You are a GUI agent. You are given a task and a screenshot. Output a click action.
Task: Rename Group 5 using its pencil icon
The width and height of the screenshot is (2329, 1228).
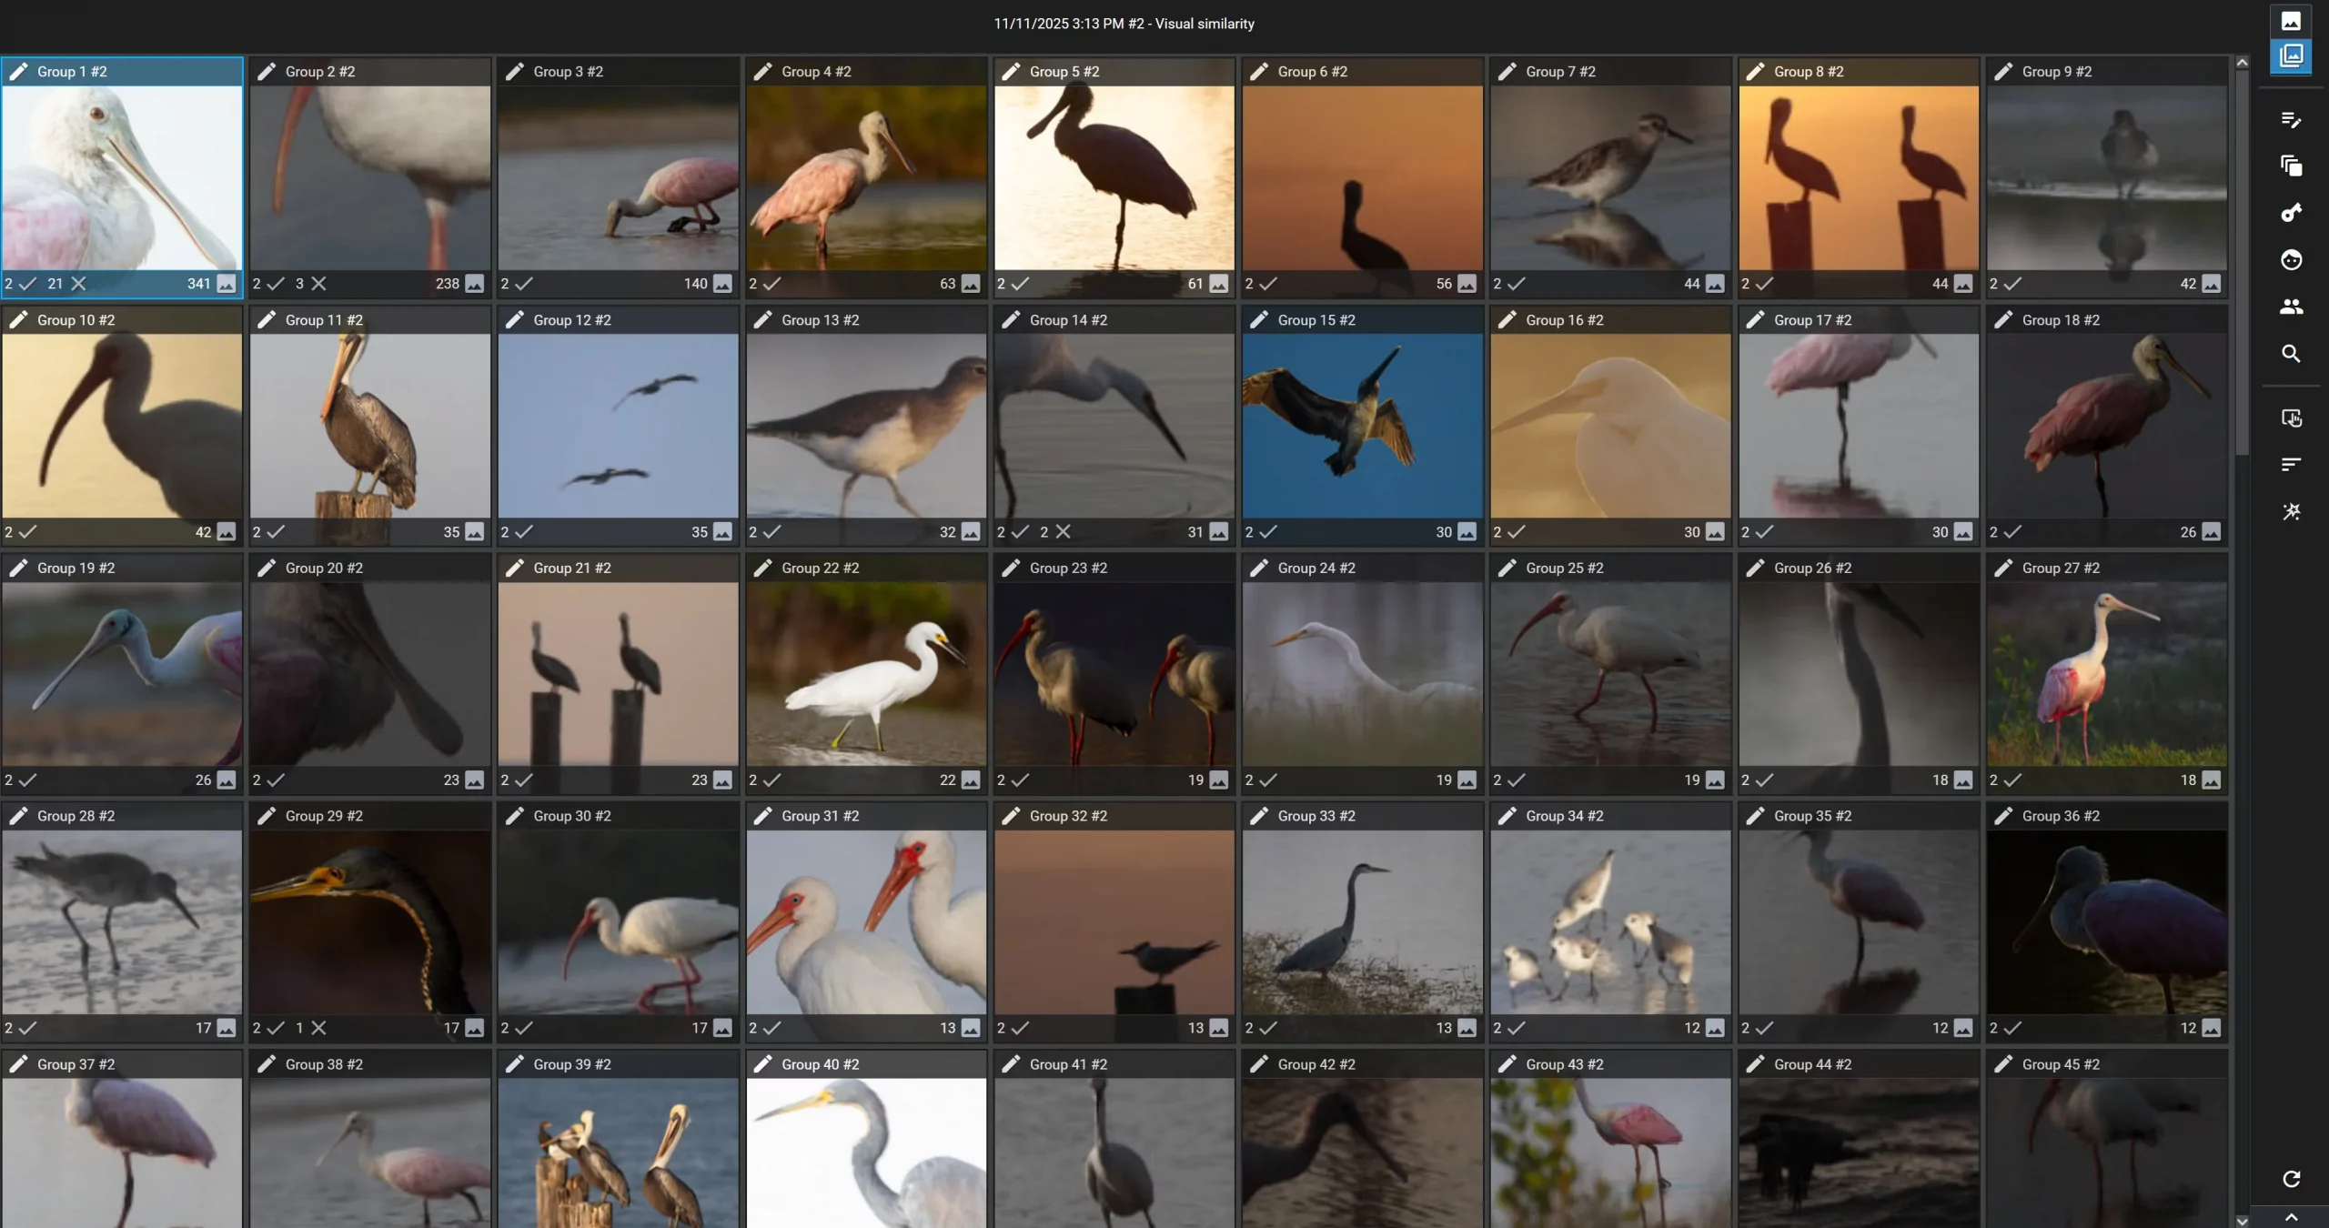[x=1010, y=71]
